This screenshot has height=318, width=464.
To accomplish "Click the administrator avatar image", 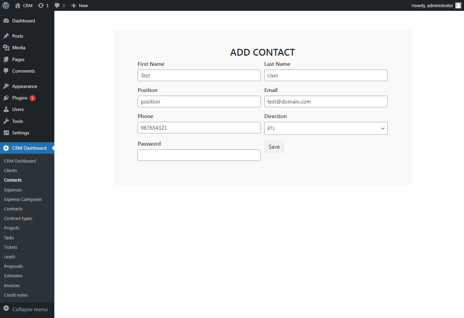I will pyautogui.click(x=458, y=5).
